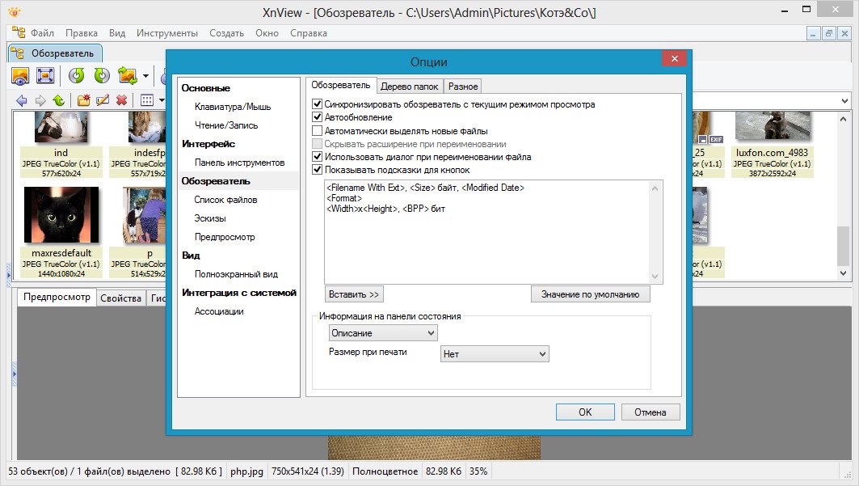Screen dimensions: 859x486
Task: Switch to the Дерево папок tab
Action: pyautogui.click(x=410, y=86)
